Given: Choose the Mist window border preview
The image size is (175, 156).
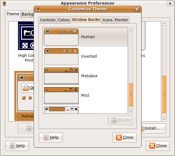Looking at the screenshot, I should point(61,96).
